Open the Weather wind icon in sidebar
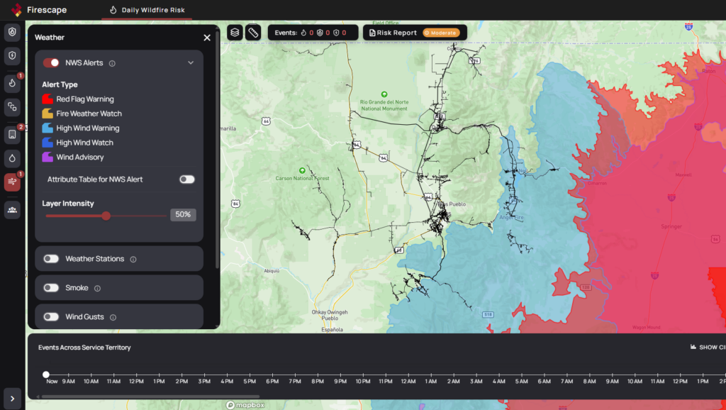The height and width of the screenshot is (410, 726). 12,182
